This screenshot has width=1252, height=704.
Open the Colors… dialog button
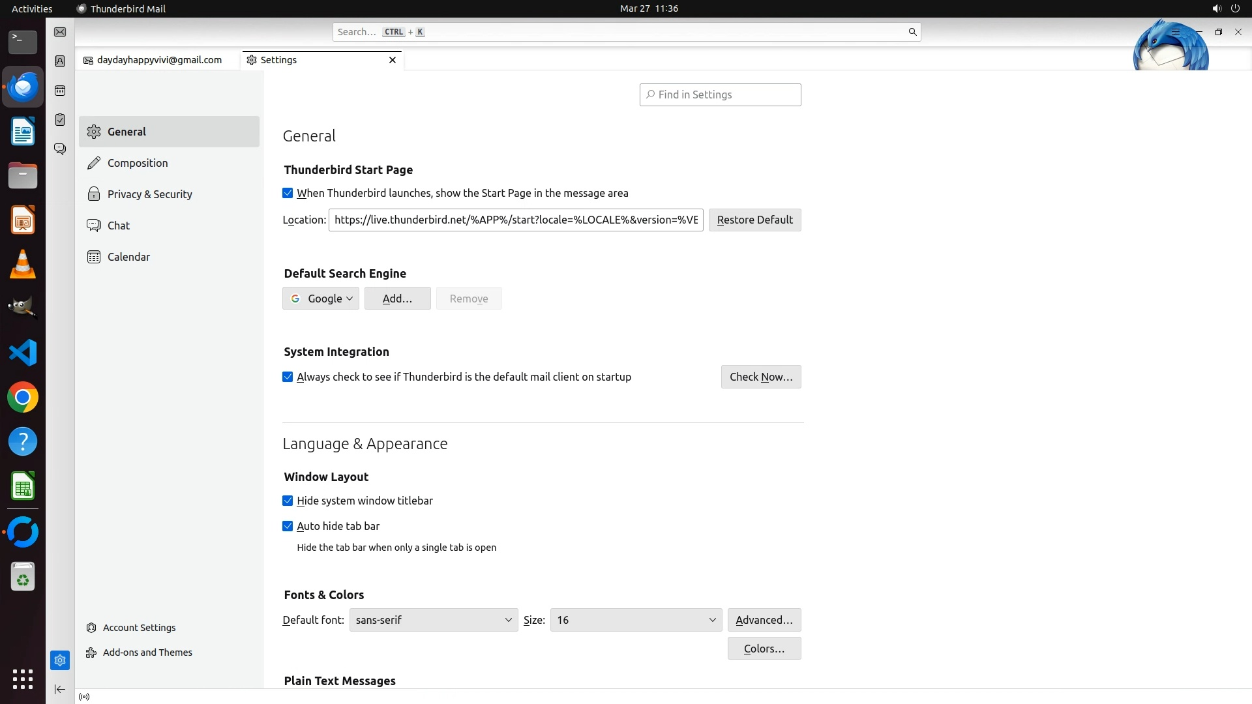point(764,649)
